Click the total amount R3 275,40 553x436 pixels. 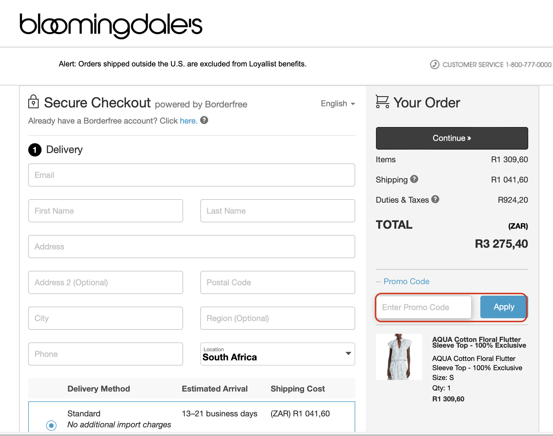point(501,244)
